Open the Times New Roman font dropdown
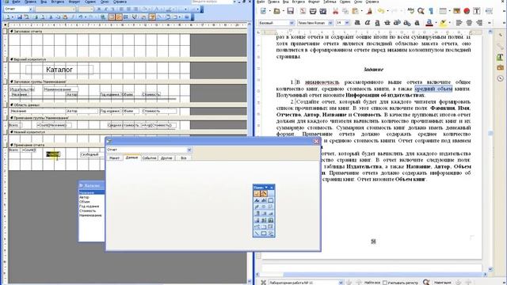Viewport: 507px width, 285px height. pos(330,23)
